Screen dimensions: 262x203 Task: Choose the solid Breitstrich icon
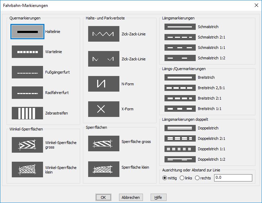tap(180, 77)
